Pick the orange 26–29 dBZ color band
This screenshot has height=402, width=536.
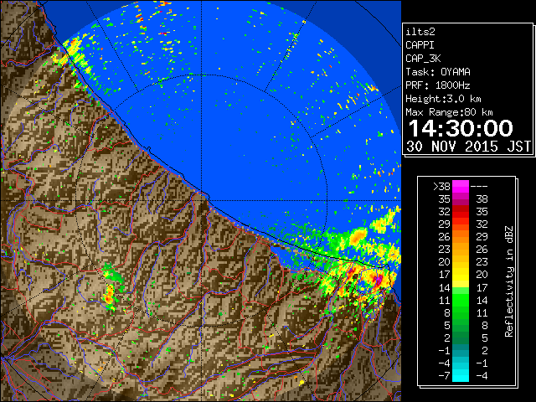click(x=461, y=236)
